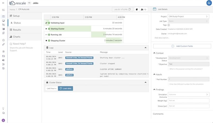Open the Setup tab

coord(25,16)
